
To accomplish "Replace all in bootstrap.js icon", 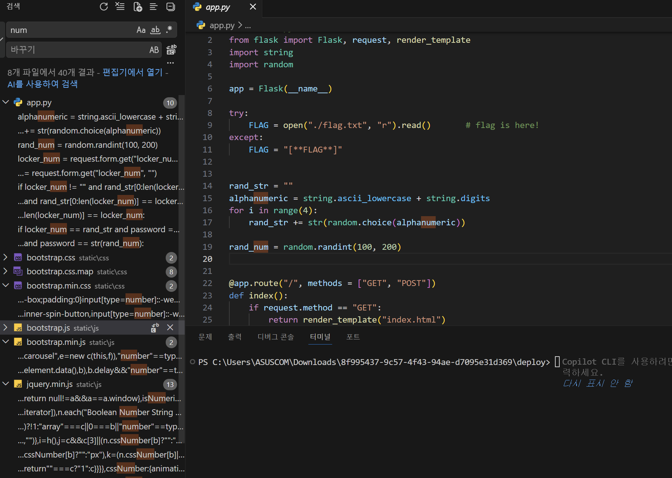I will (x=155, y=328).
